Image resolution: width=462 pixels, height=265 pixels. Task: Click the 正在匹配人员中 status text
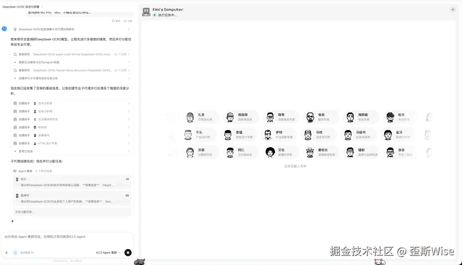tap(295, 166)
